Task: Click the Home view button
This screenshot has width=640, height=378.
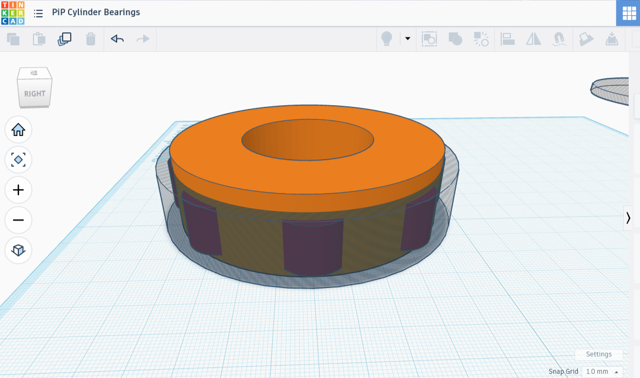Action: pos(18,130)
